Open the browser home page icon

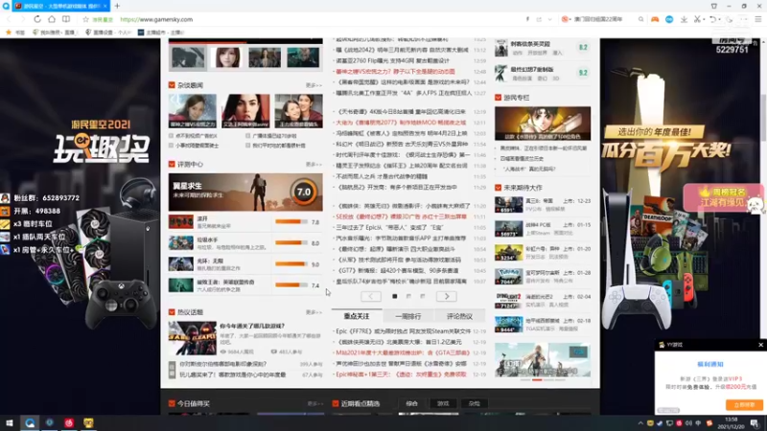pos(52,19)
